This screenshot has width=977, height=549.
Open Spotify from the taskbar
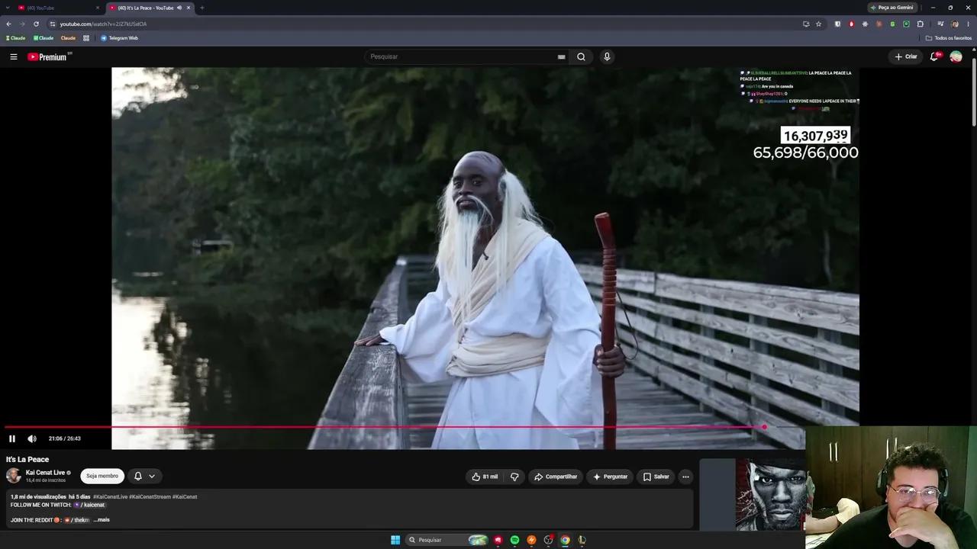514,540
